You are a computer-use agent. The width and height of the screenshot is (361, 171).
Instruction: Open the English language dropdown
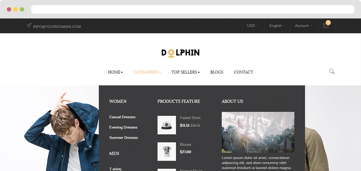tap(277, 26)
